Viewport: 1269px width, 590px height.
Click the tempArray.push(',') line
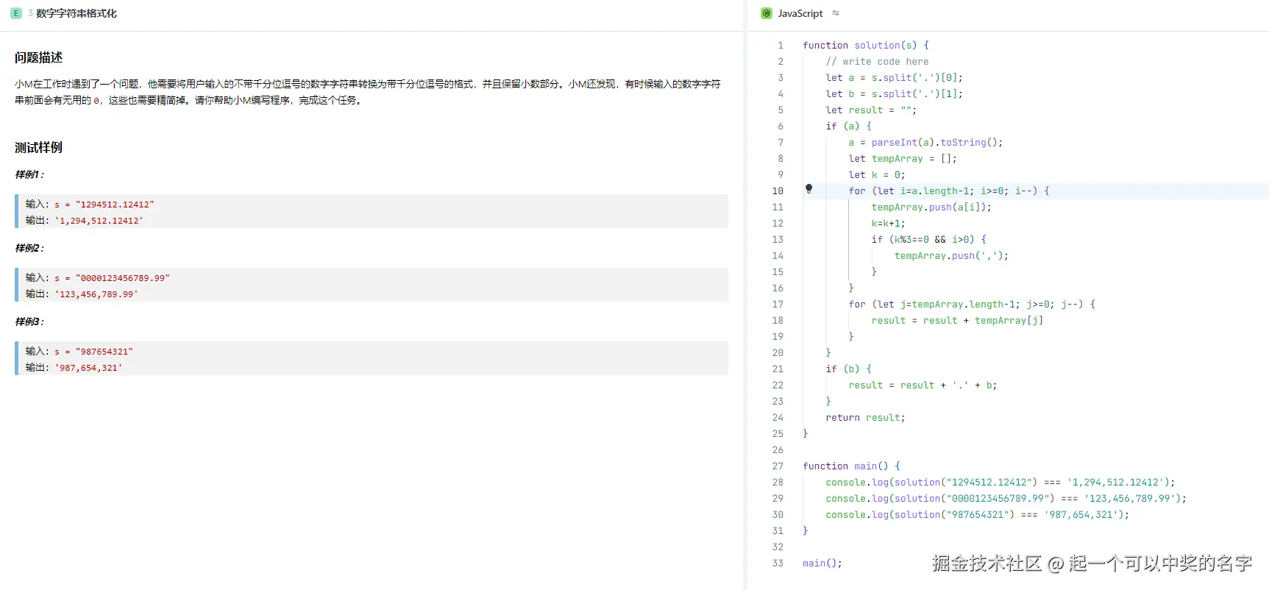951,255
